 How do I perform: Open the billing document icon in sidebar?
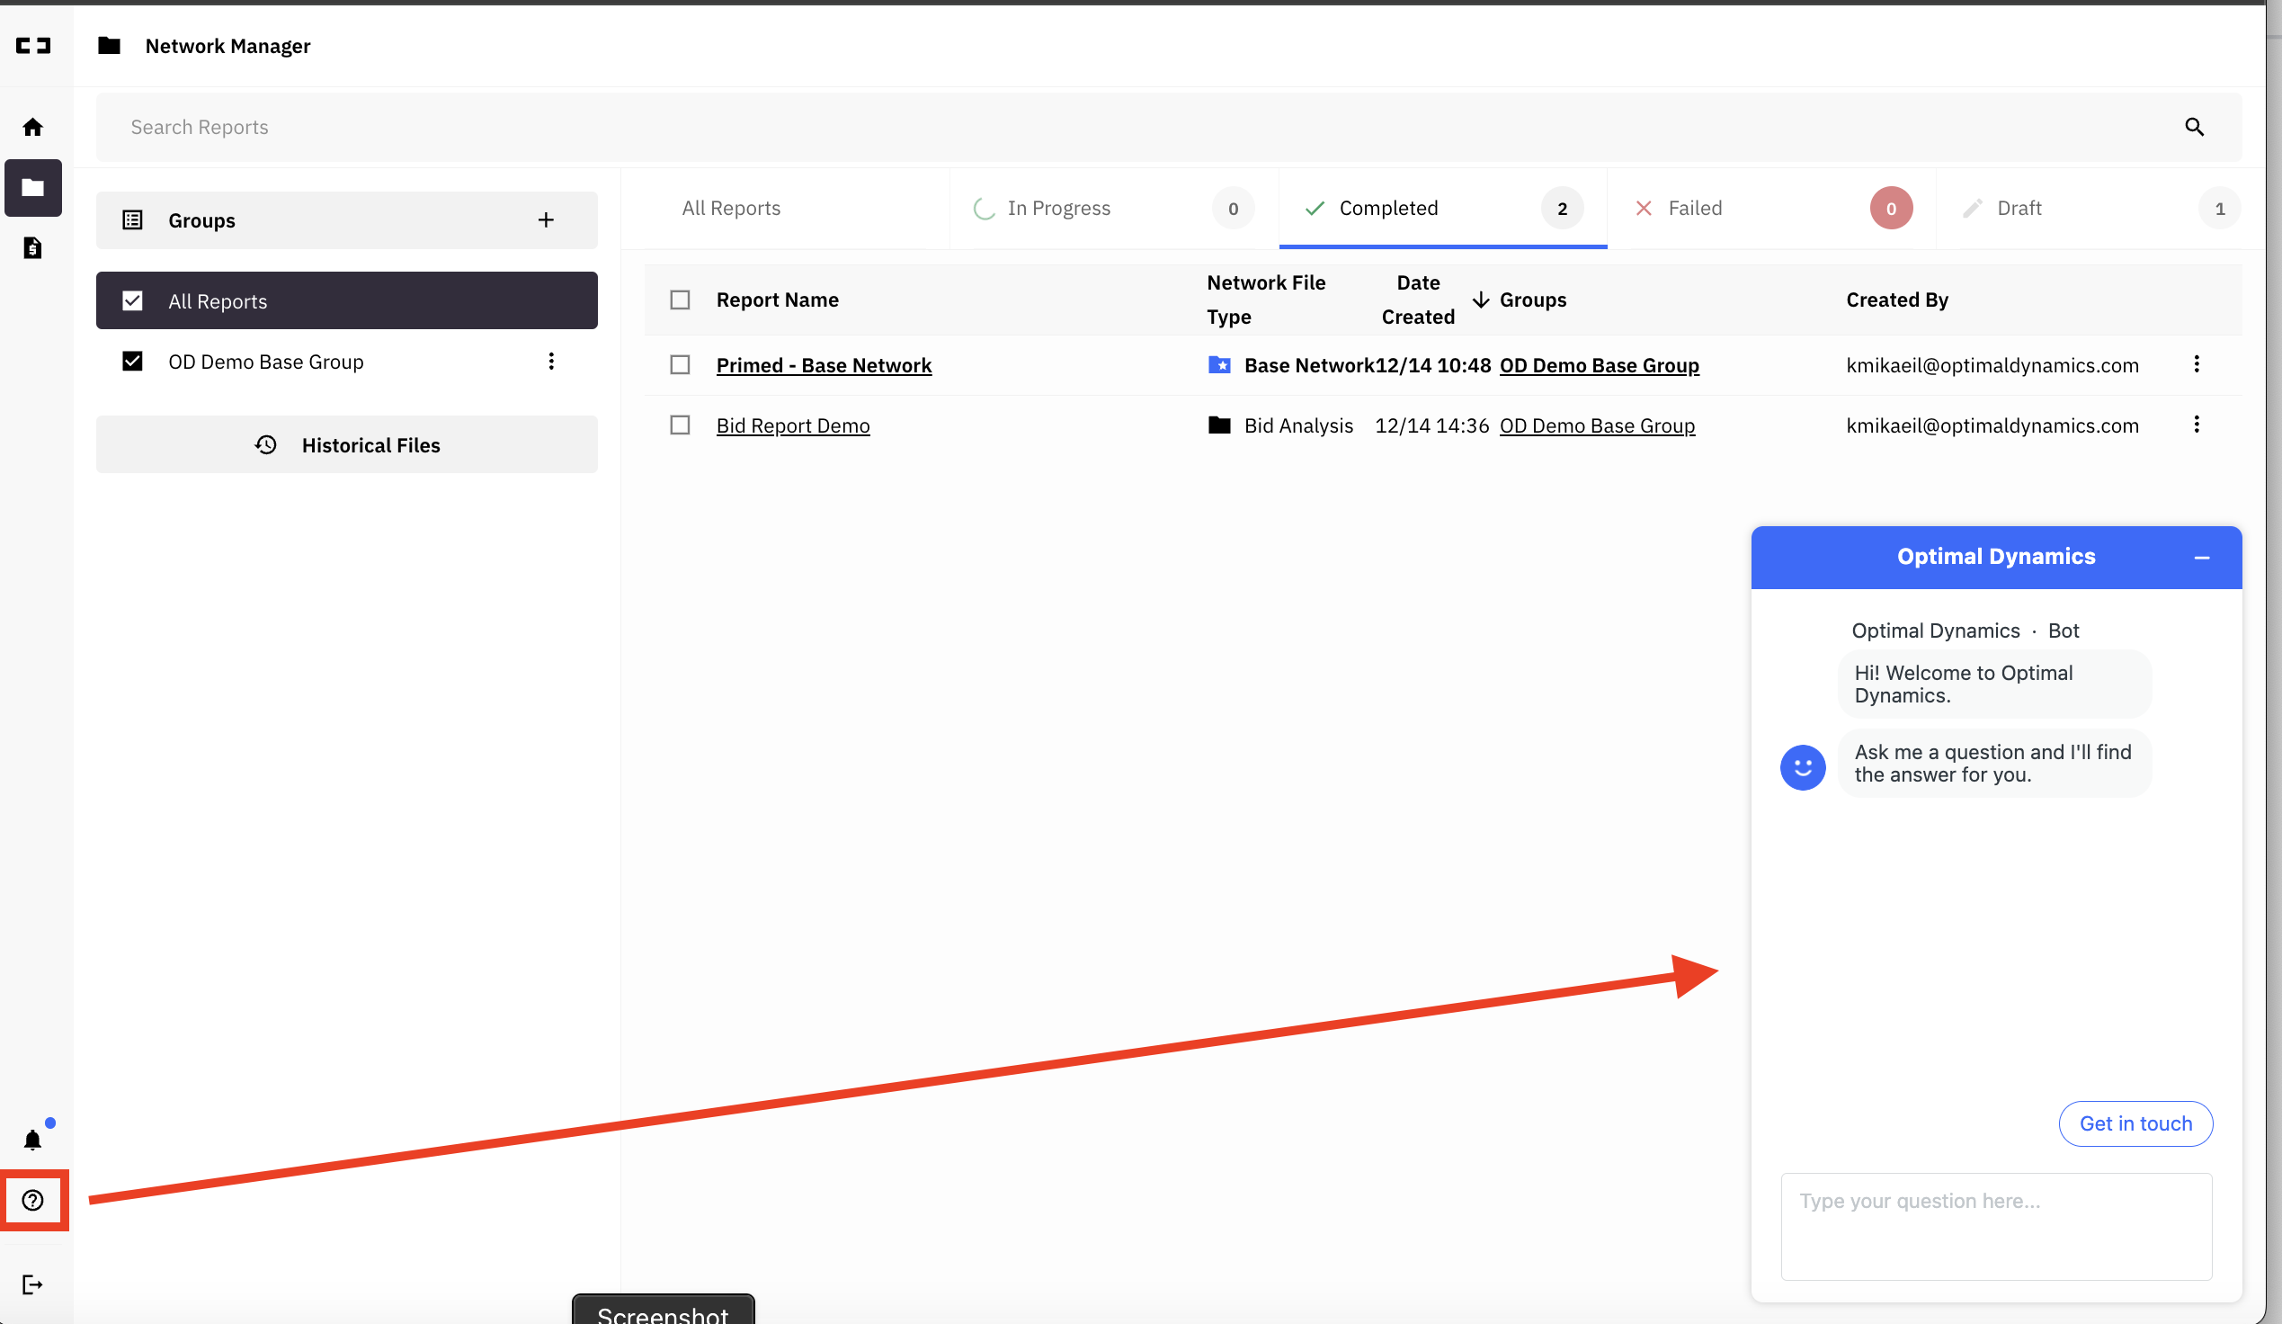click(32, 247)
